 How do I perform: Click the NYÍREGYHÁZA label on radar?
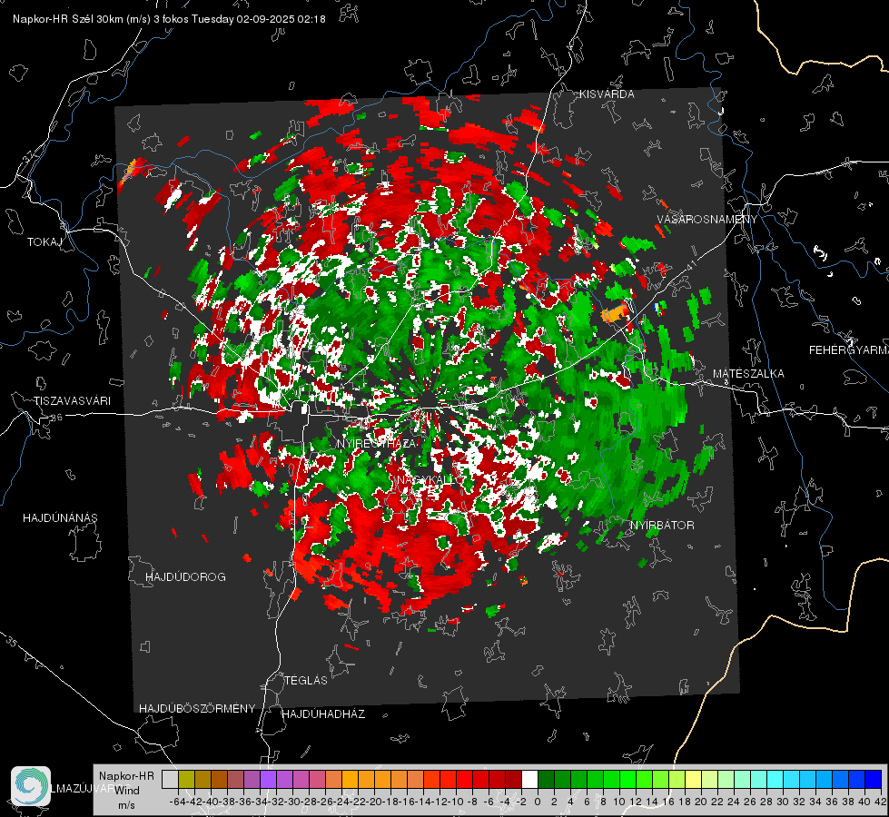[377, 443]
